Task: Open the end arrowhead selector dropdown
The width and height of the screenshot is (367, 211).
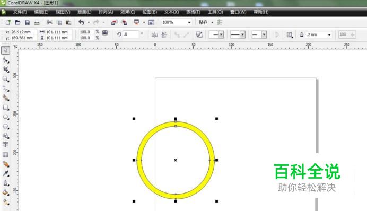Action: point(264,34)
